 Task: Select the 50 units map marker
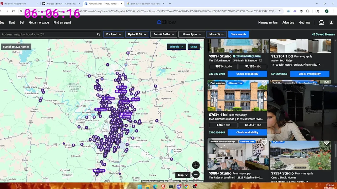coord(99,171)
